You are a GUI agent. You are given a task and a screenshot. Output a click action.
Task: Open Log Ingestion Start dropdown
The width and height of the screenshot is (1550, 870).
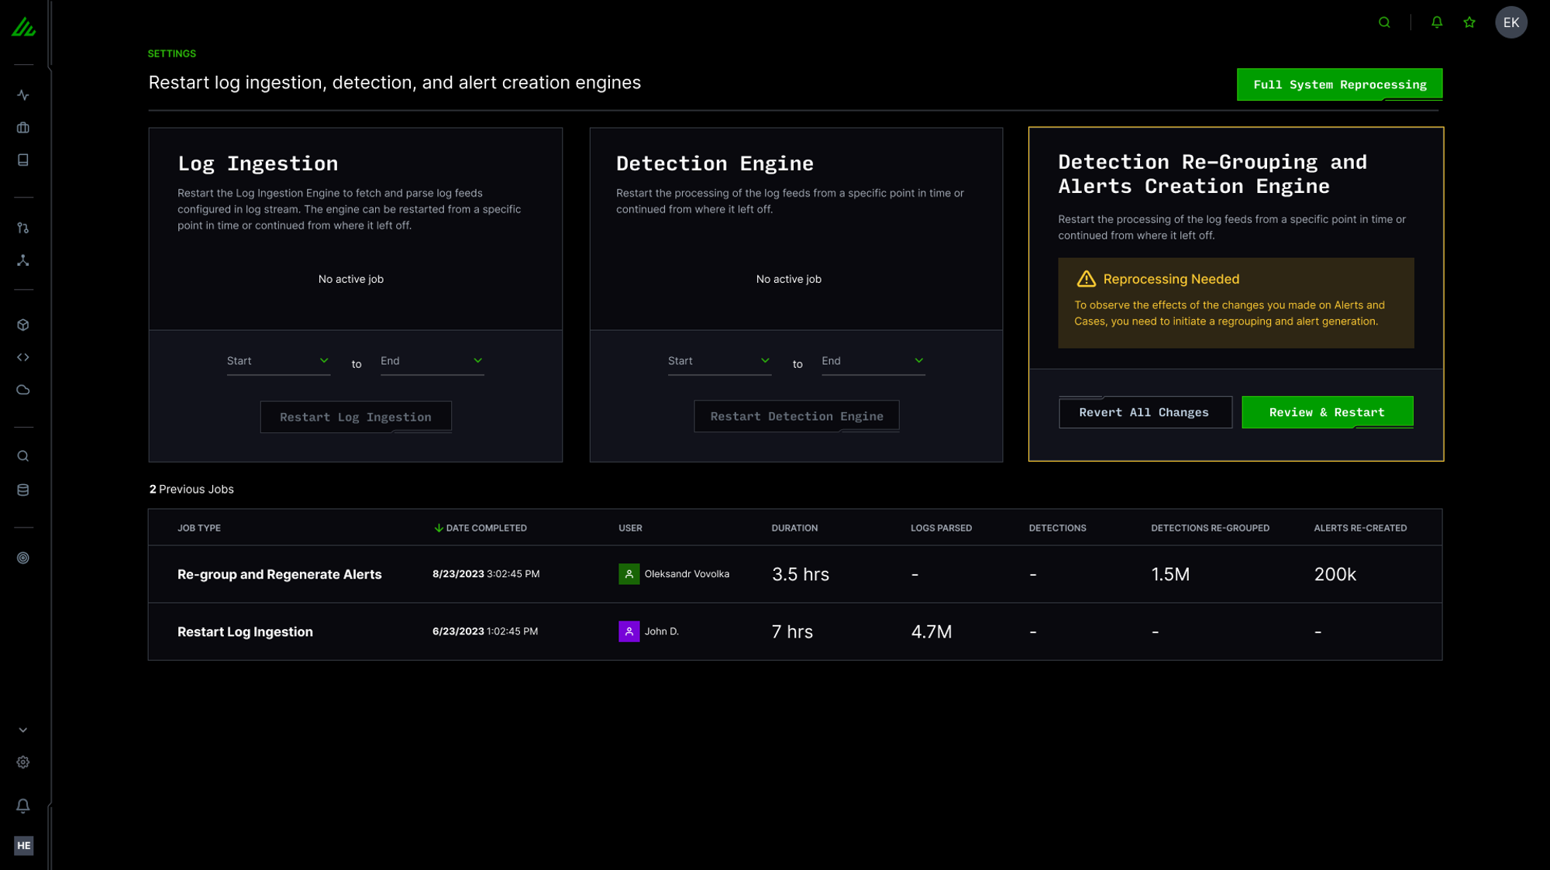click(x=278, y=361)
